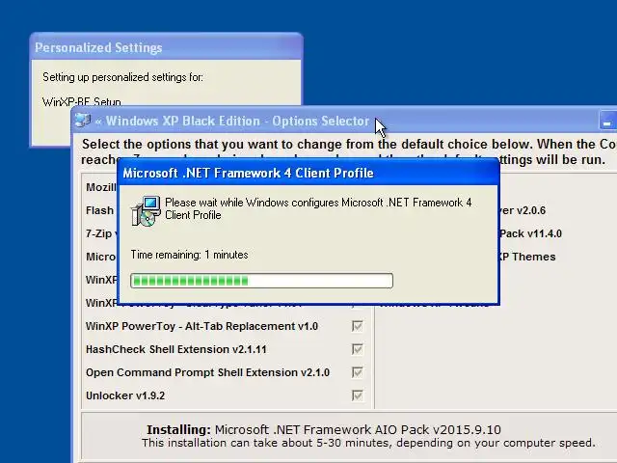Image resolution: width=617 pixels, height=463 pixels.
Task: Click the .NET Framework installer icon
Action: click(146, 211)
